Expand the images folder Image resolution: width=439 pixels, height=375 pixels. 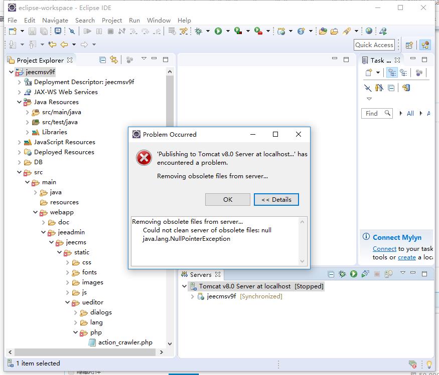[67, 282]
